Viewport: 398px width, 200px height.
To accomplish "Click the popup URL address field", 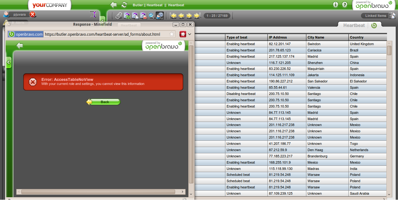I will point(106,34).
